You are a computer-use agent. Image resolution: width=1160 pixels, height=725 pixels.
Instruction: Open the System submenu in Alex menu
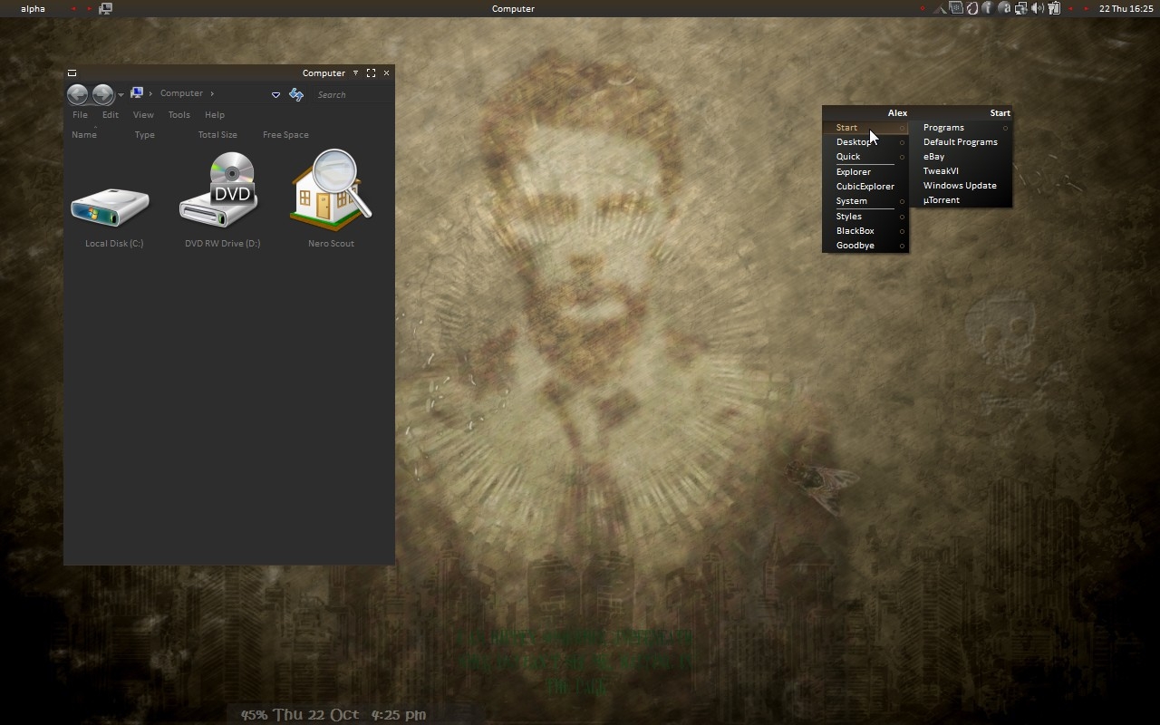click(865, 201)
